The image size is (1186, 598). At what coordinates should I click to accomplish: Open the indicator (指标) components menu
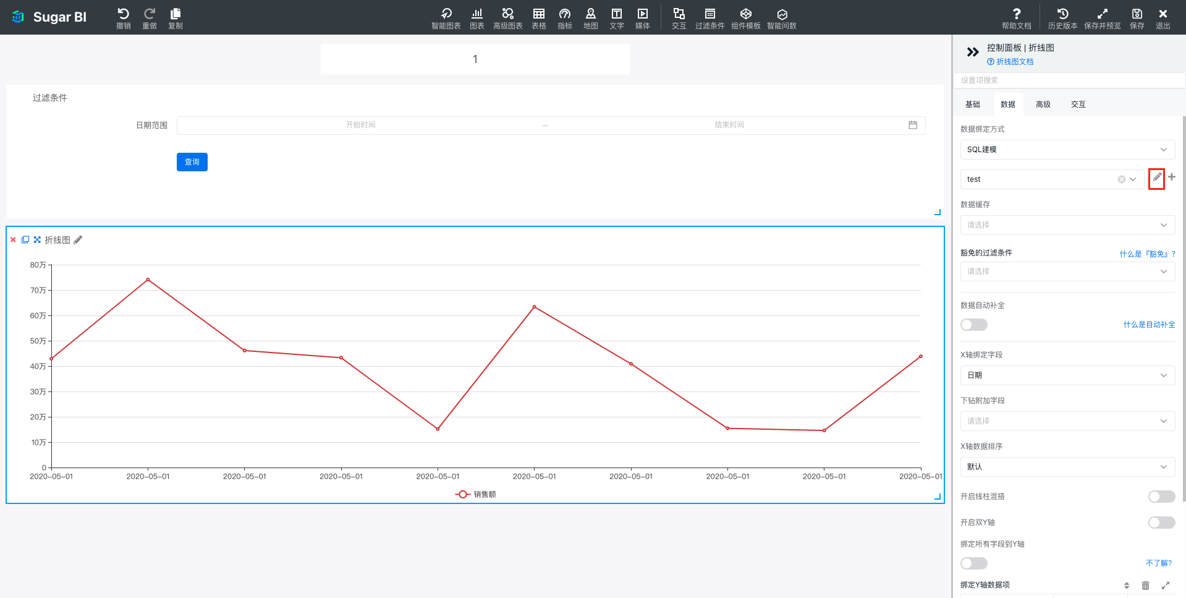coord(564,18)
